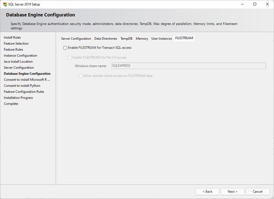The height and width of the screenshot is (199, 274).
Task: Click Server Configuration in left sidebar
Action: click(19, 68)
